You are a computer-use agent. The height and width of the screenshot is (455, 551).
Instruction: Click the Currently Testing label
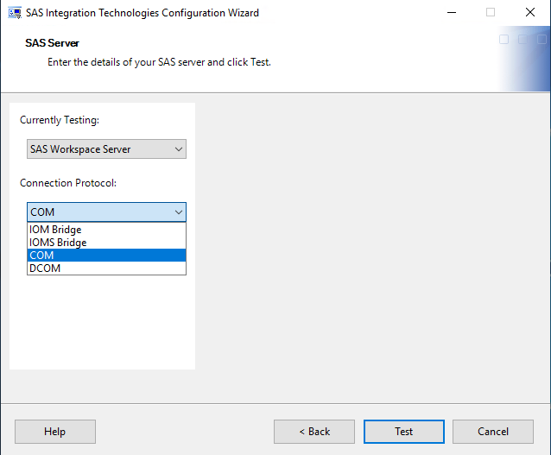coord(60,120)
